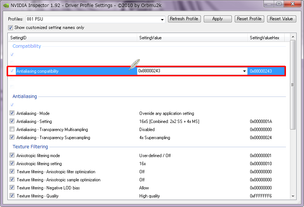304x207 pixels.
Task: Toggle Texture filtering - Quality checkbox
Action: [x=12, y=196]
